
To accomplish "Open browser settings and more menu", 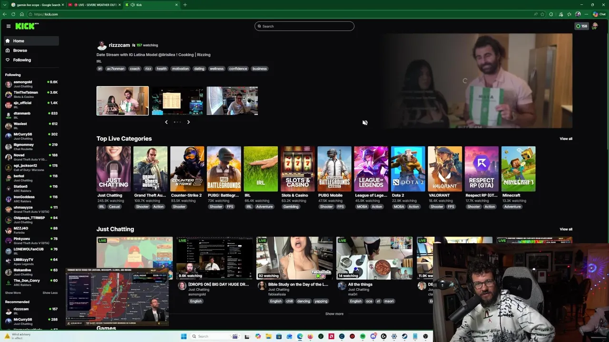I will (586, 14).
